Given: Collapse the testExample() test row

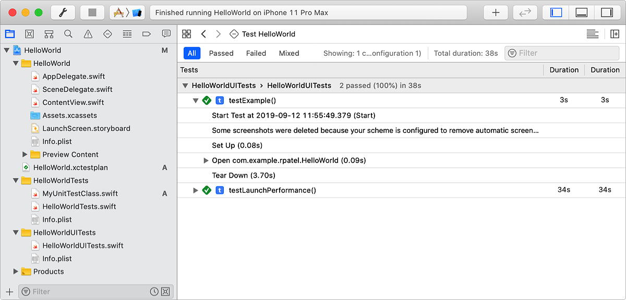Looking at the screenshot, I should coord(196,101).
